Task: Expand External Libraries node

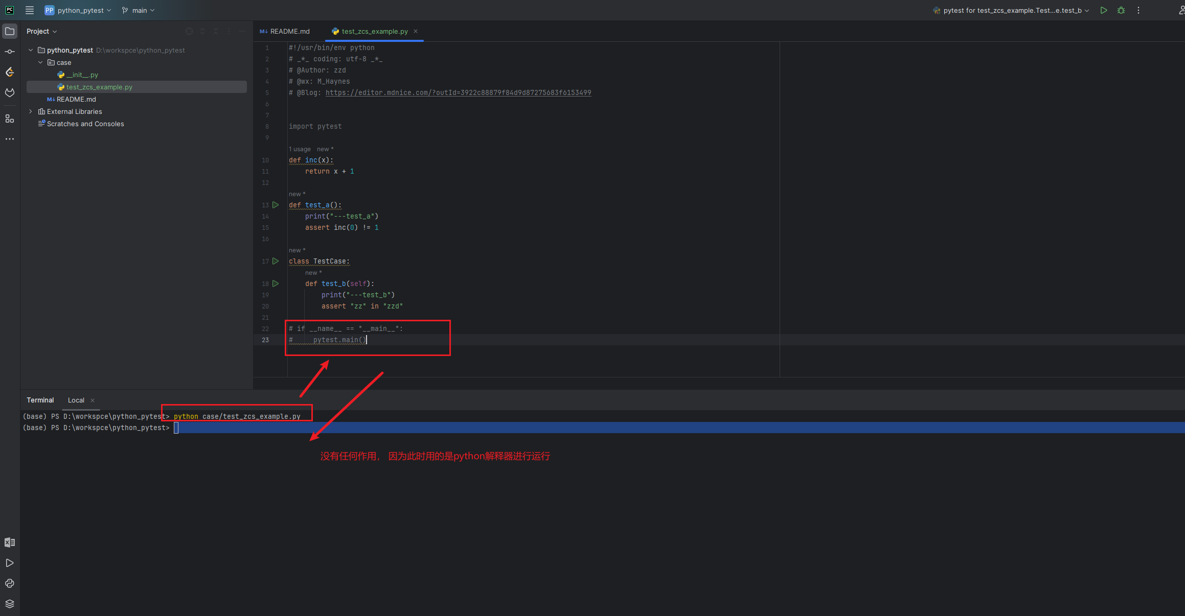Action: tap(31, 111)
